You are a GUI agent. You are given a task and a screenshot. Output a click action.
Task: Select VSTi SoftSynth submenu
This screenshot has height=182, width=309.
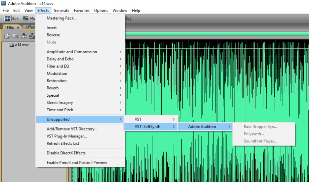(x=151, y=127)
